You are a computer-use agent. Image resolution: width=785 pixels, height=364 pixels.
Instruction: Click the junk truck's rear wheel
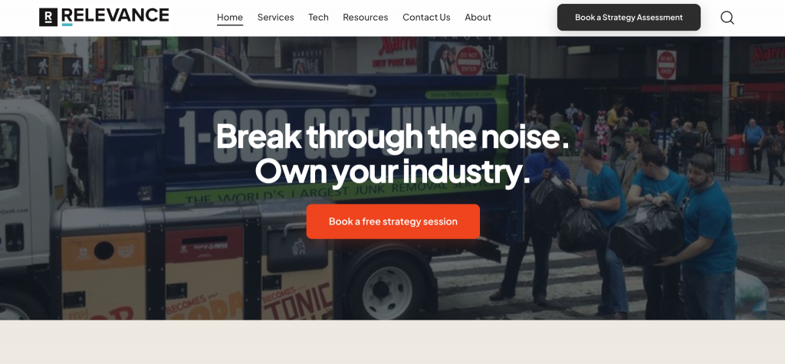coord(387,286)
